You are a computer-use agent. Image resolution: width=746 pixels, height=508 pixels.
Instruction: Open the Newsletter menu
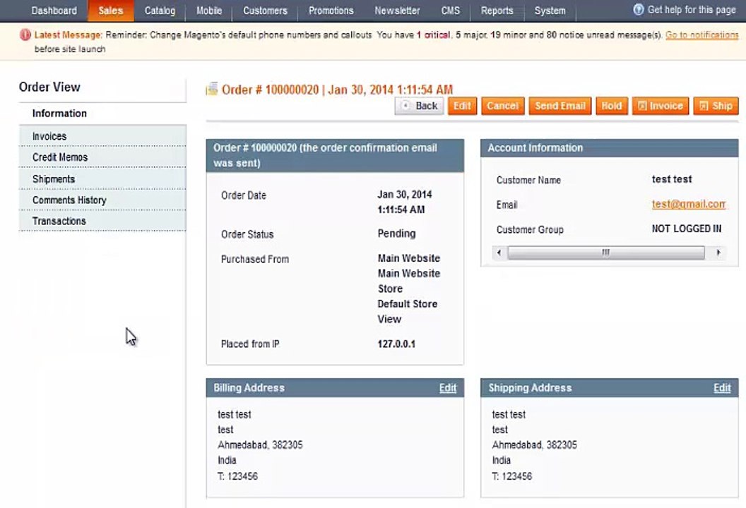point(397,11)
